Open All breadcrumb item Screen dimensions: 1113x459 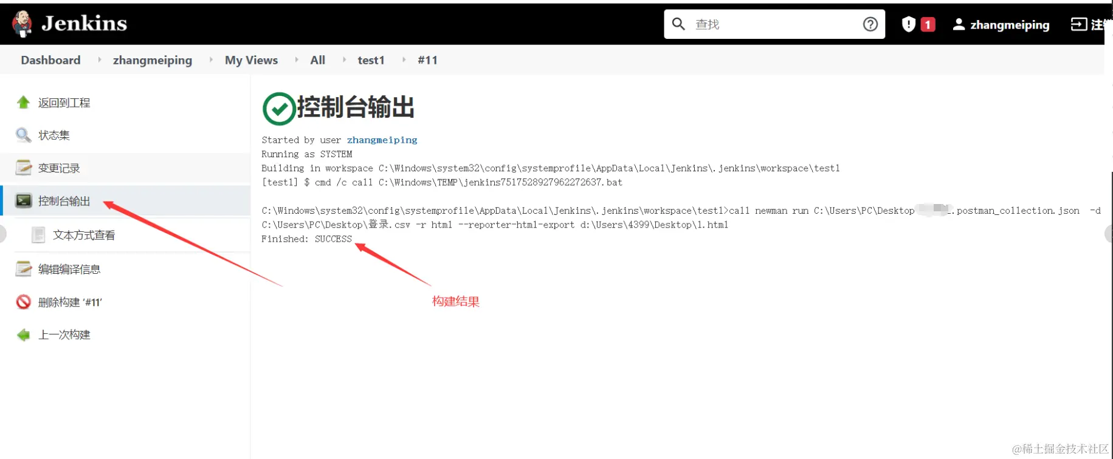[x=317, y=60]
